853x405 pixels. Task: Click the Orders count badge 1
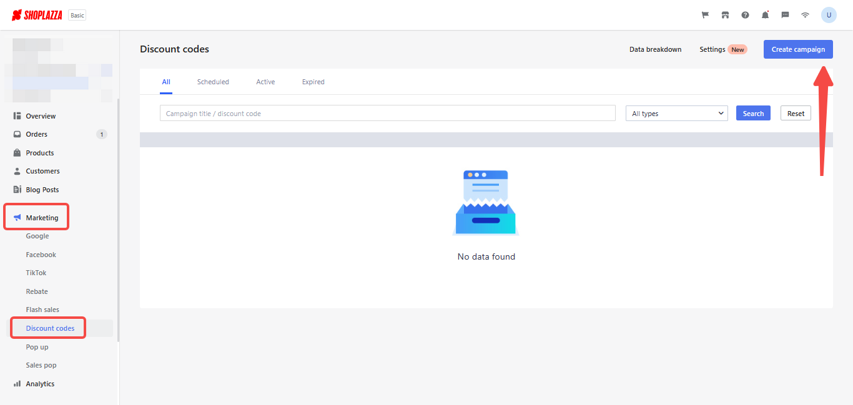tap(101, 134)
